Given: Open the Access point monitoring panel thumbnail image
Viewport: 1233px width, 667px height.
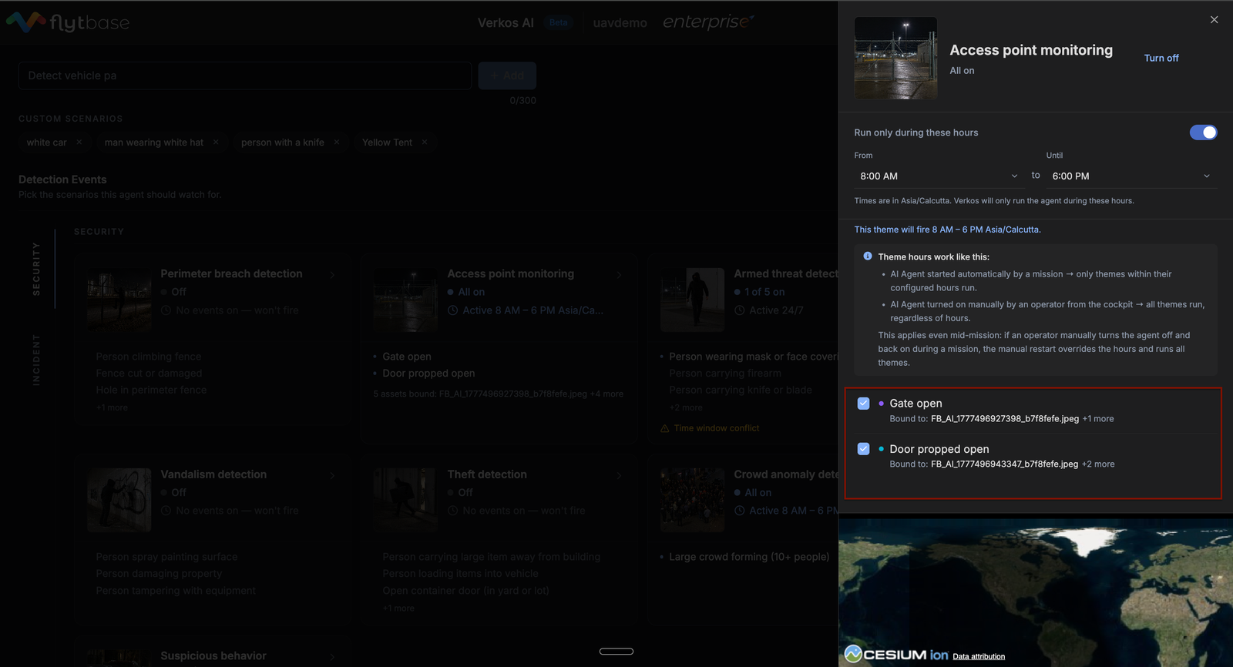Looking at the screenshot, I should tap(895, 58).
